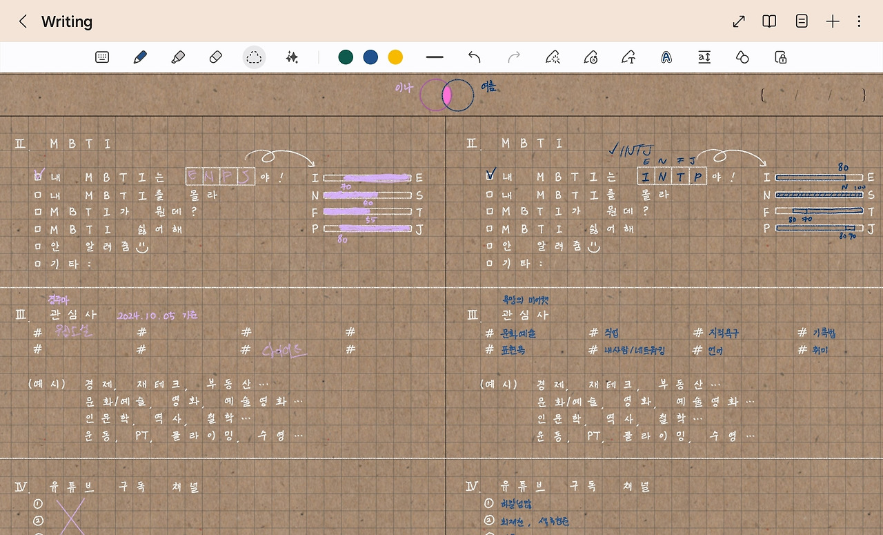Tap the '관심사' heading on the left page
The image size is (883, 535).
pyautogui.click(x=73, y=315)
